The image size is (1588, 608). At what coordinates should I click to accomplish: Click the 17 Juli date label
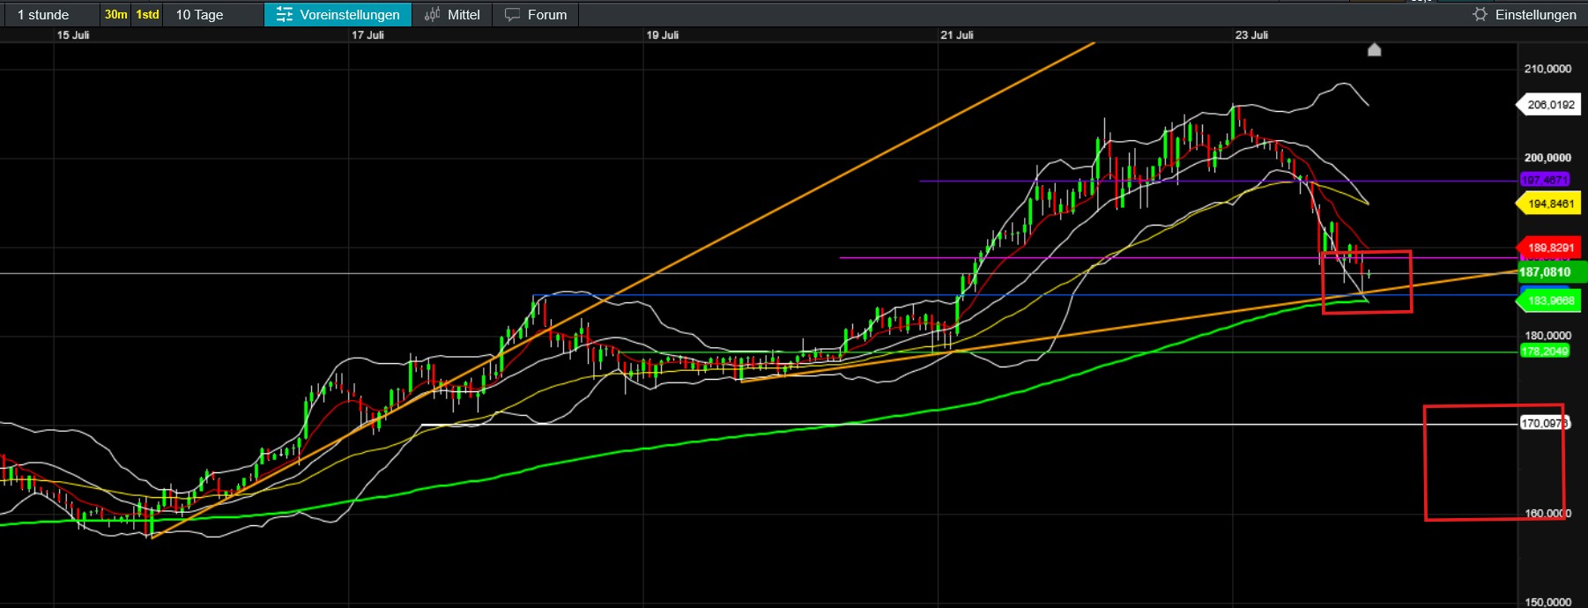tap(367, 35)
